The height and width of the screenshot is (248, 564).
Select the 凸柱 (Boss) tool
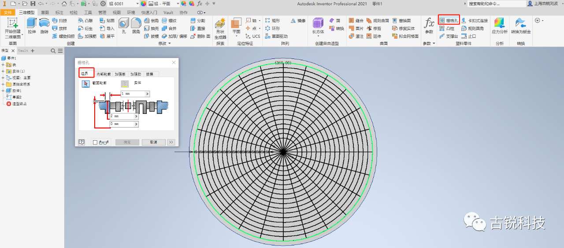point(447,28)
